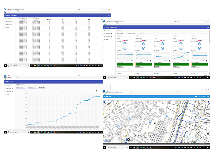This screenshot has width=214, height=160.
Task: Click the info icon in the sensor-card dashboard header
Action: (x=208, y=27)
